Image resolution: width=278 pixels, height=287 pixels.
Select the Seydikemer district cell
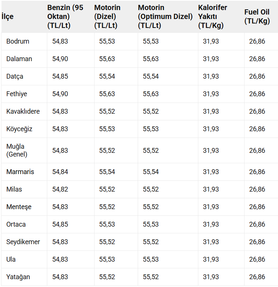pos(23,242)
